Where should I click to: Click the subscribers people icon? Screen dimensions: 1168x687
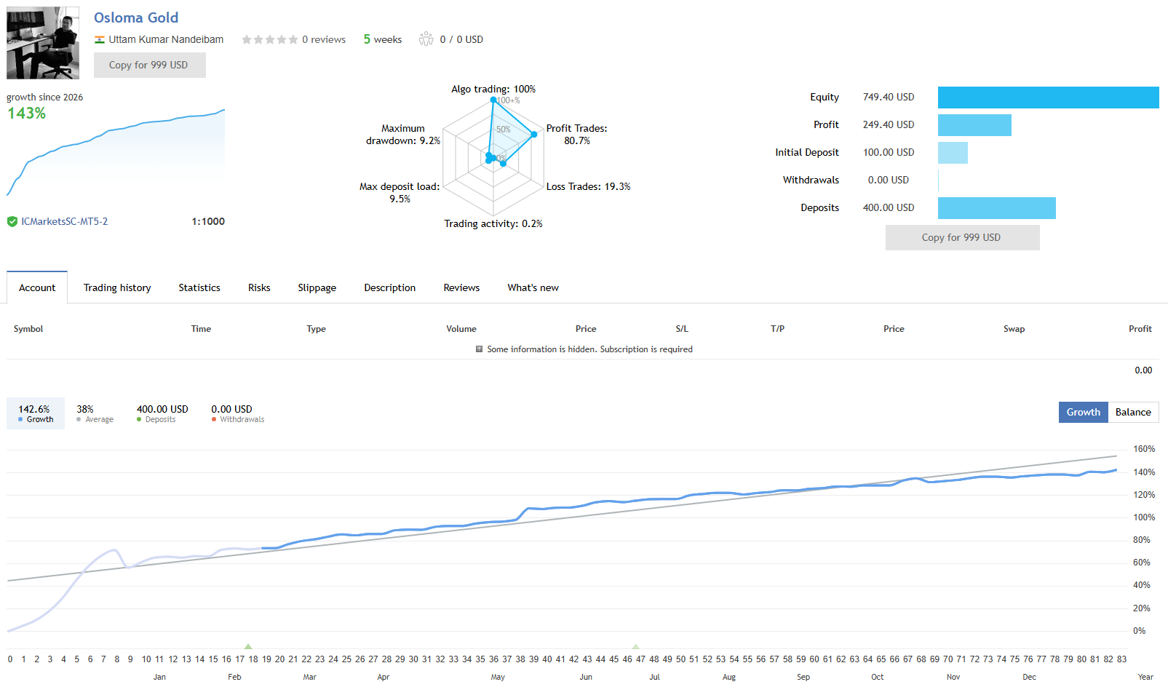point(426,39)
